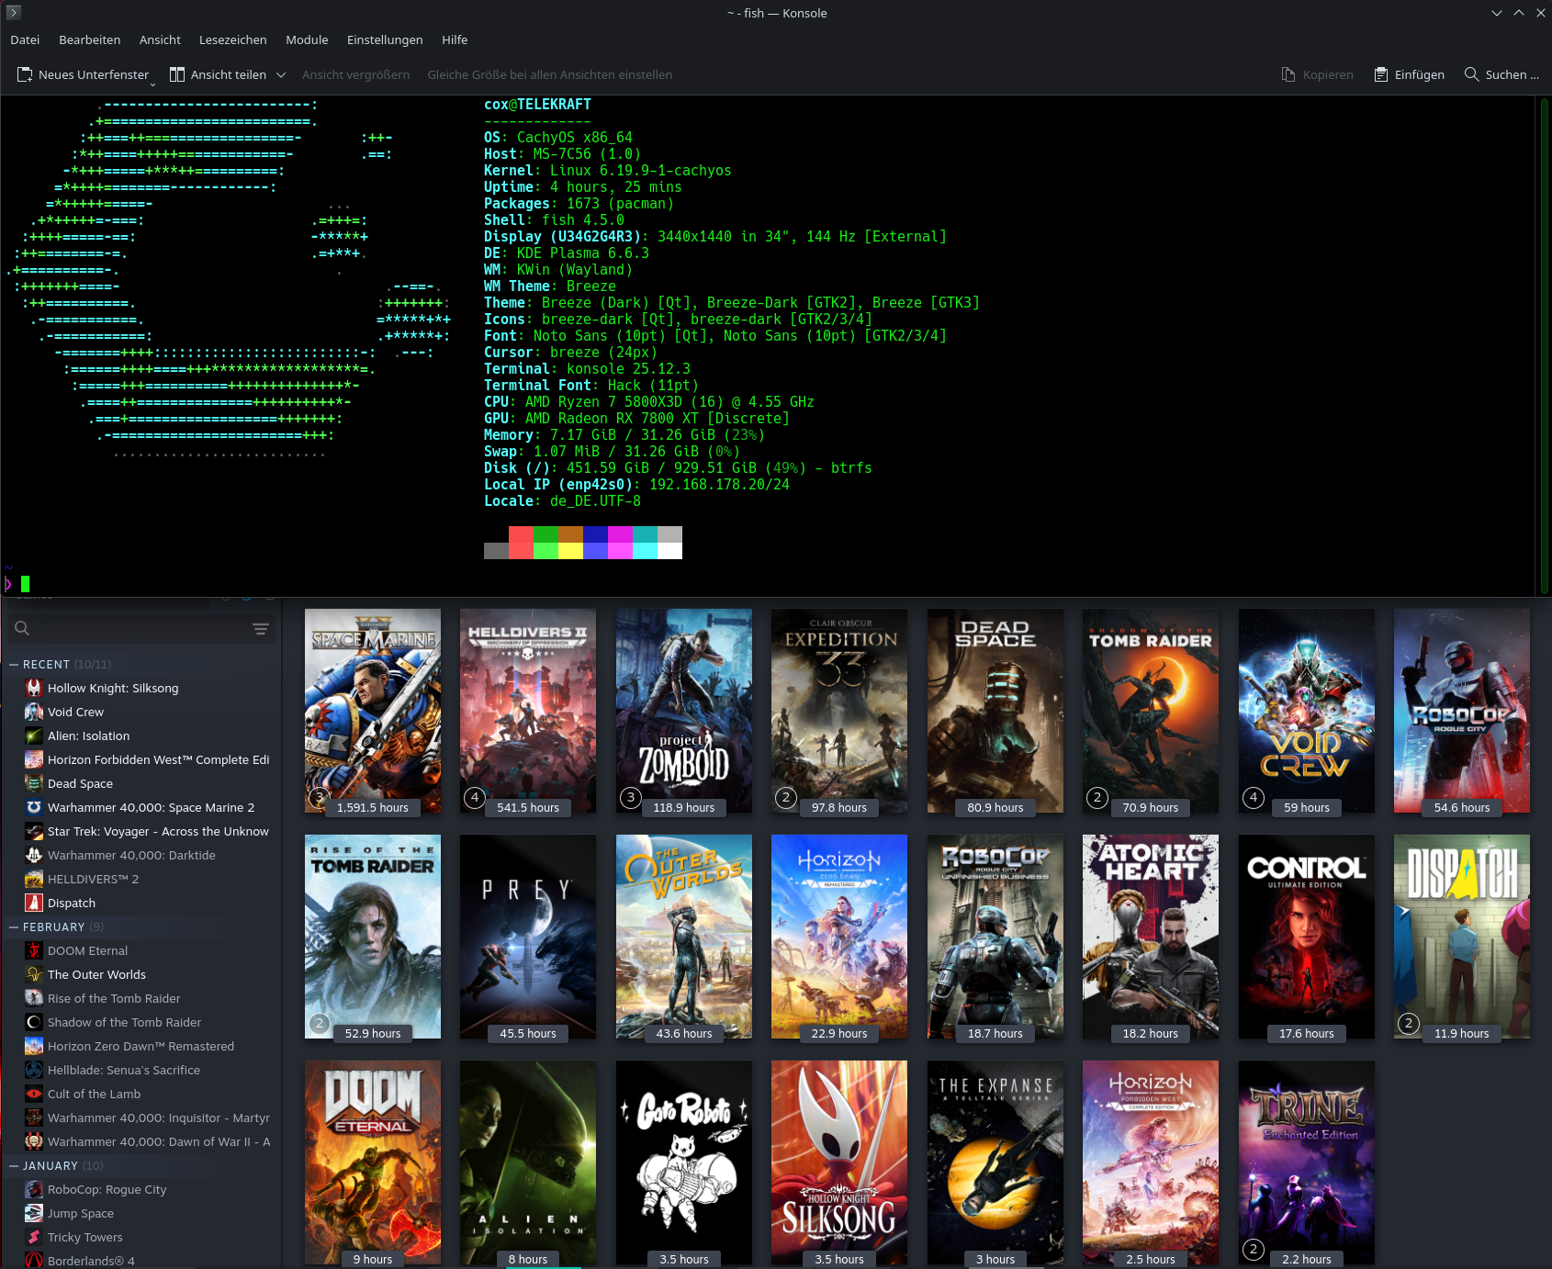Open the Clair Obscur Expedition 33 cover
This screenshot has height=1269, width=1552.
click(x=839, y=711)
